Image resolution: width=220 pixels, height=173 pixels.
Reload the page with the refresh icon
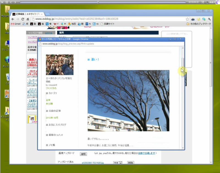[23, 19]
